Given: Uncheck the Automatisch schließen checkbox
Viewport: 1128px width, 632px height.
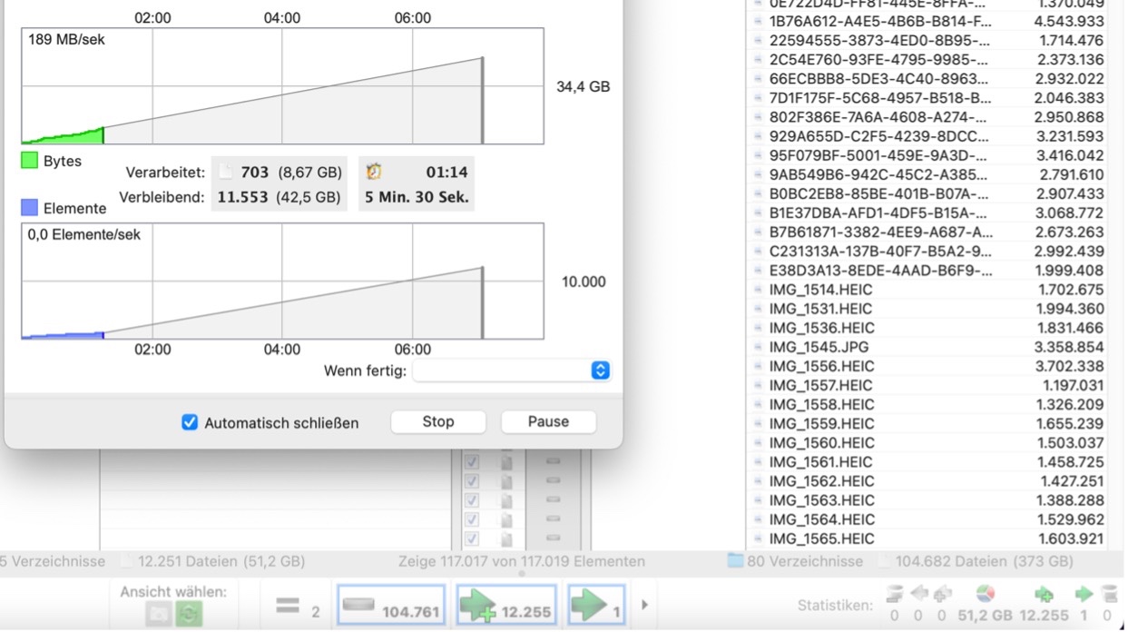Looking at the screenshot, I should [190, 422].
